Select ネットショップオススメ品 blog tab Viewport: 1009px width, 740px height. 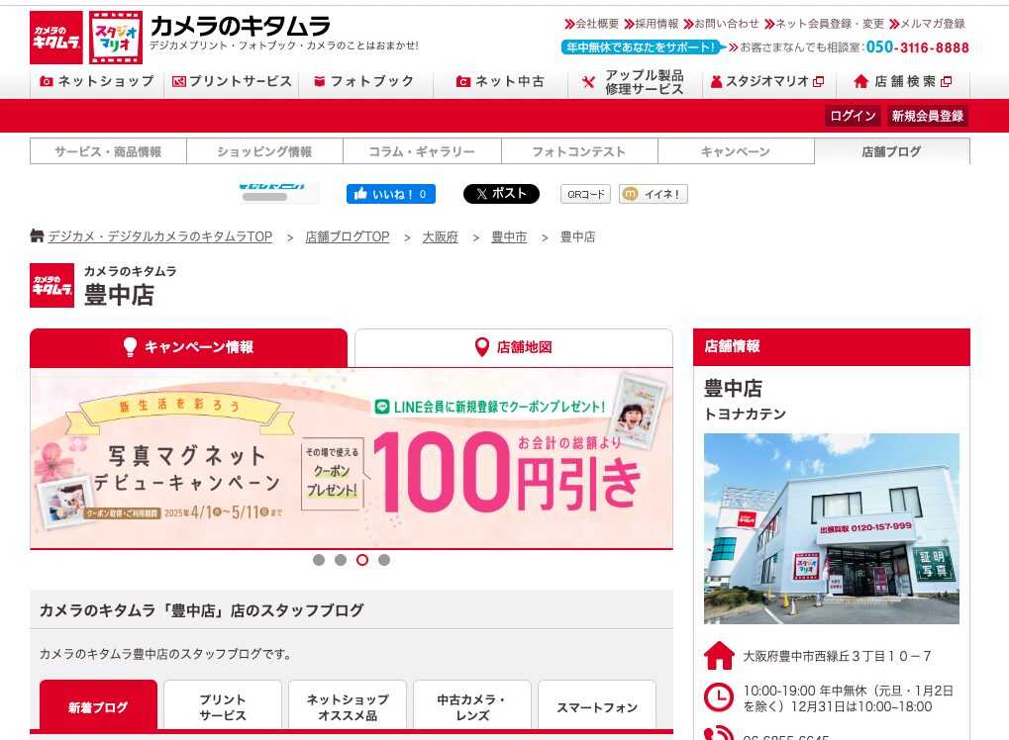click(x=348, y=706)
